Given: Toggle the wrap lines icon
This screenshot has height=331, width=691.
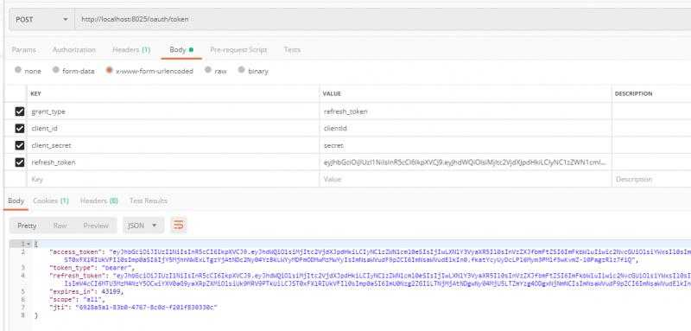Looking at the screenshot, I should [x=179, y=226].
